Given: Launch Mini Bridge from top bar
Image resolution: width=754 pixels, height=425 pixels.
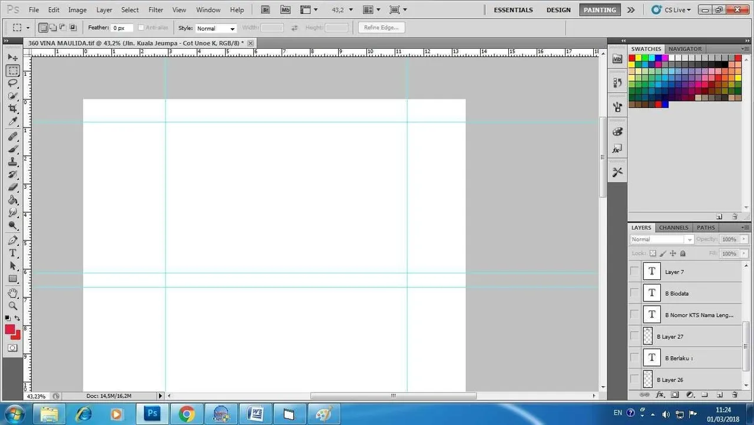Looking at the screenshot, I should pyautogui.click(x=286, y=10).
